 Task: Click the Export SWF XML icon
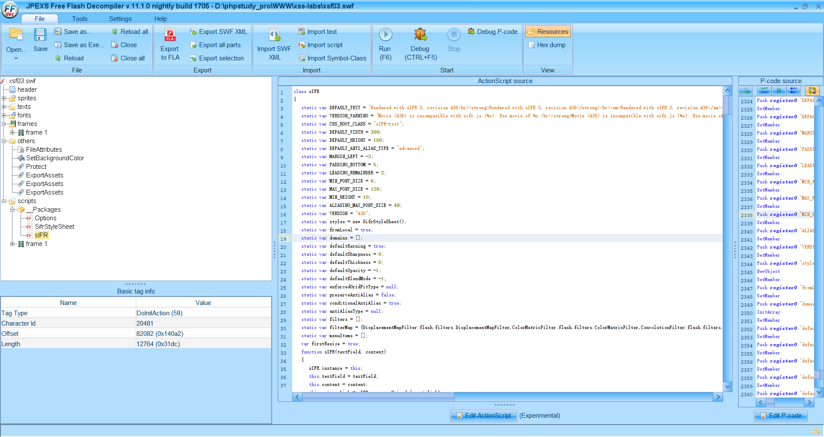coord(193,31)
